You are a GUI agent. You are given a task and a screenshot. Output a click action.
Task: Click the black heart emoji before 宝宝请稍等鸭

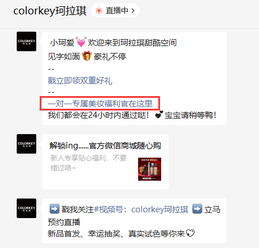[159, 115]
